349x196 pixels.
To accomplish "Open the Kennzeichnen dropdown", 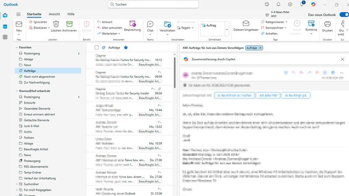I will [x=285, y=28].
